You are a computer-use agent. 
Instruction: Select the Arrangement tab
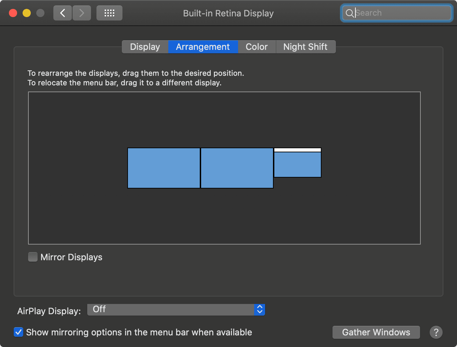pos(203,47)
